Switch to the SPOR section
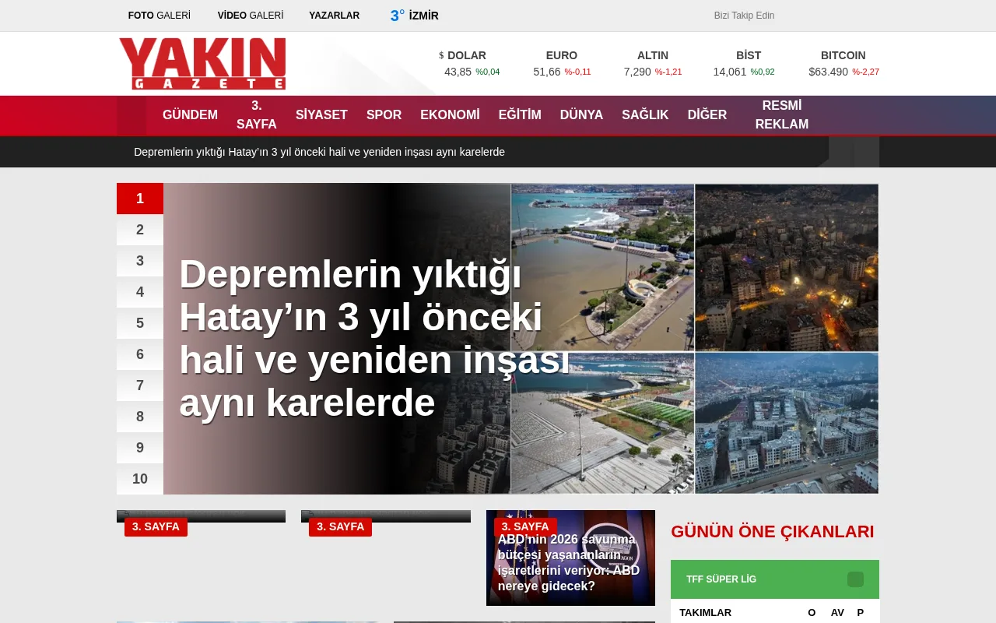The image size is (996, 623). (384, 114)
